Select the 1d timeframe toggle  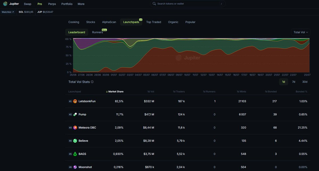pos(284,82)
